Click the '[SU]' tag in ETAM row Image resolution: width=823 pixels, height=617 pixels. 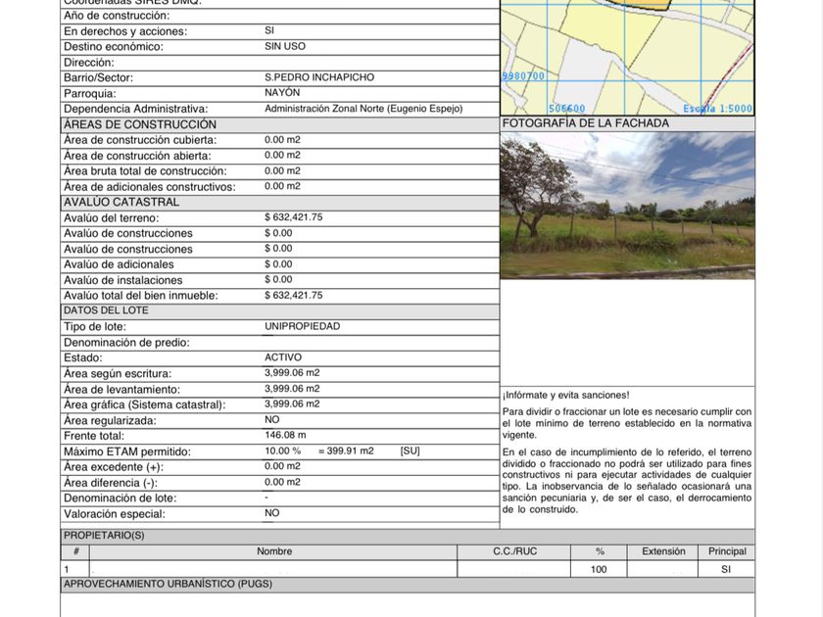pyautogui.click(x=410, y=451)
